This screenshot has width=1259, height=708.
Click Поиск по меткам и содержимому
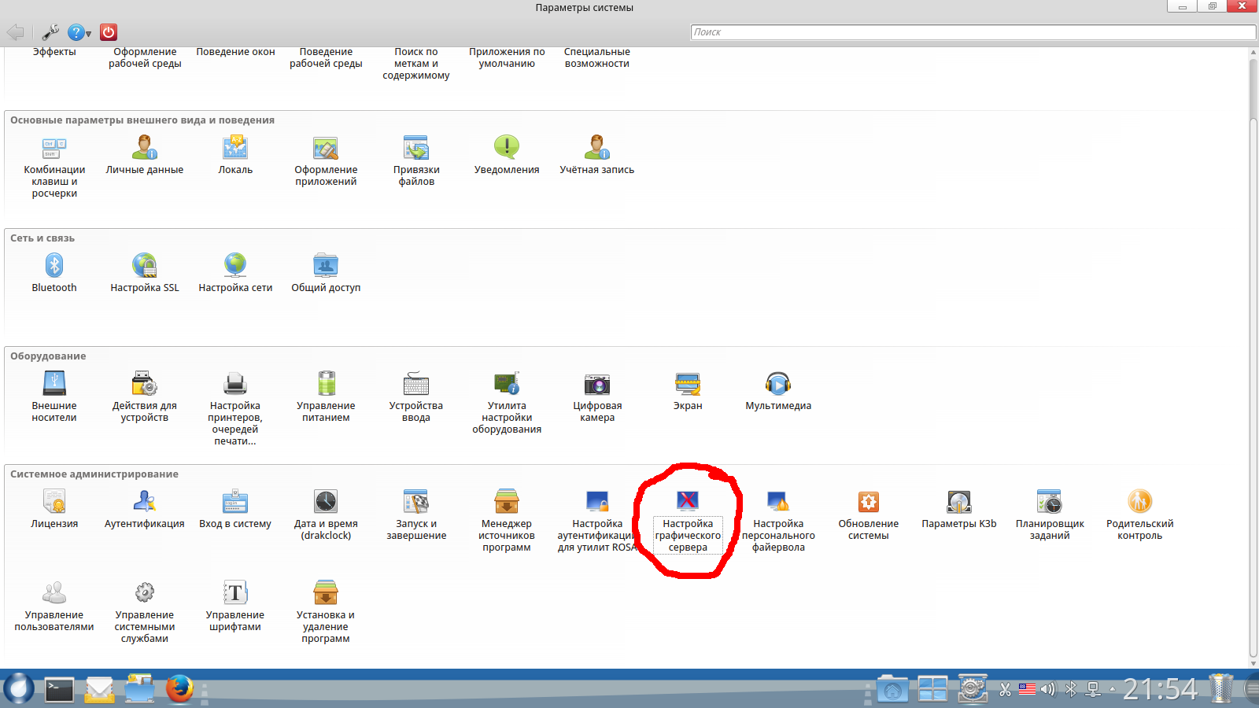416,64
